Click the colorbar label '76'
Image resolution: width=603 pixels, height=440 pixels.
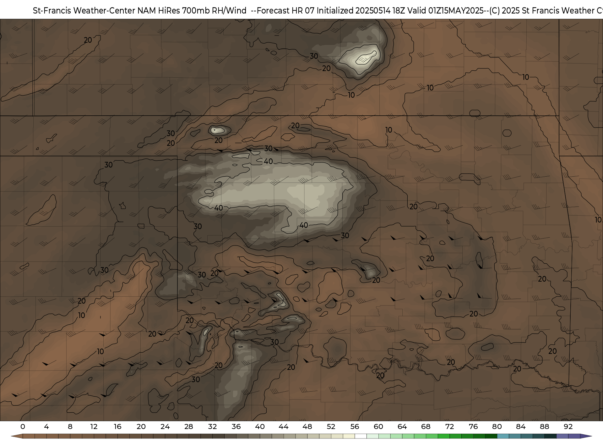pyautogui.click(x=473, y=426)
